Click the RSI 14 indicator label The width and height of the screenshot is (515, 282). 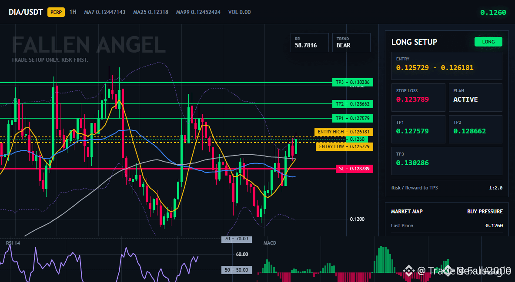tap(13, 243)
